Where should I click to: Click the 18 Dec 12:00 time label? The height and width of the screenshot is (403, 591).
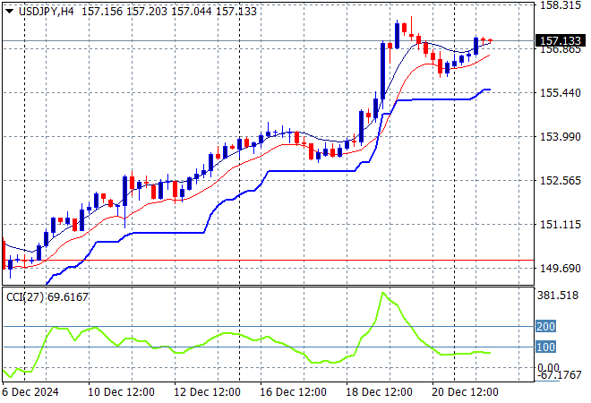click(379, 392)
